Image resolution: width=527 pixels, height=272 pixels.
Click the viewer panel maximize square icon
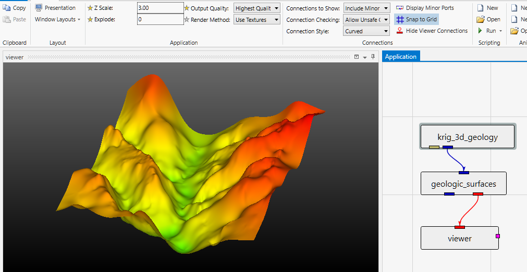[357, 57]
